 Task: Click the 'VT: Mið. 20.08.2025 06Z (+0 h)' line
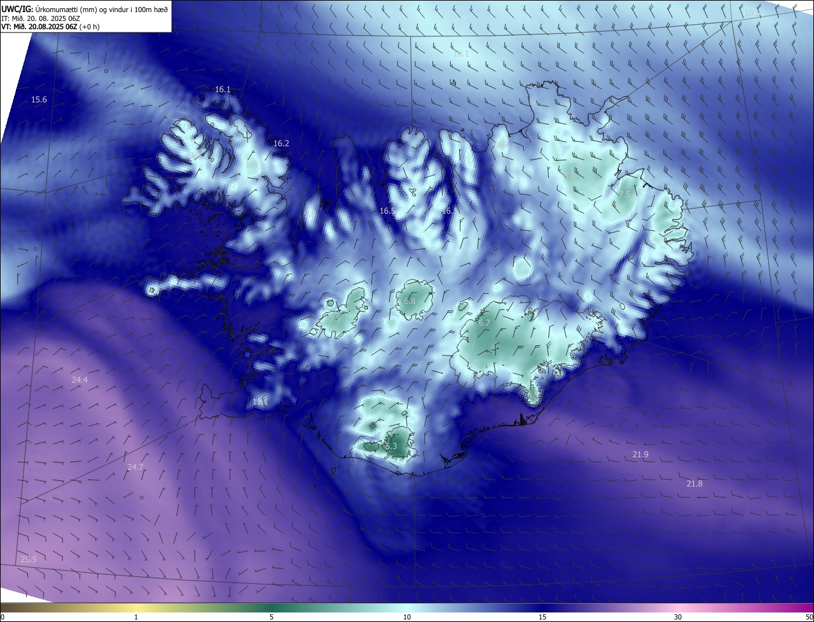50,27
